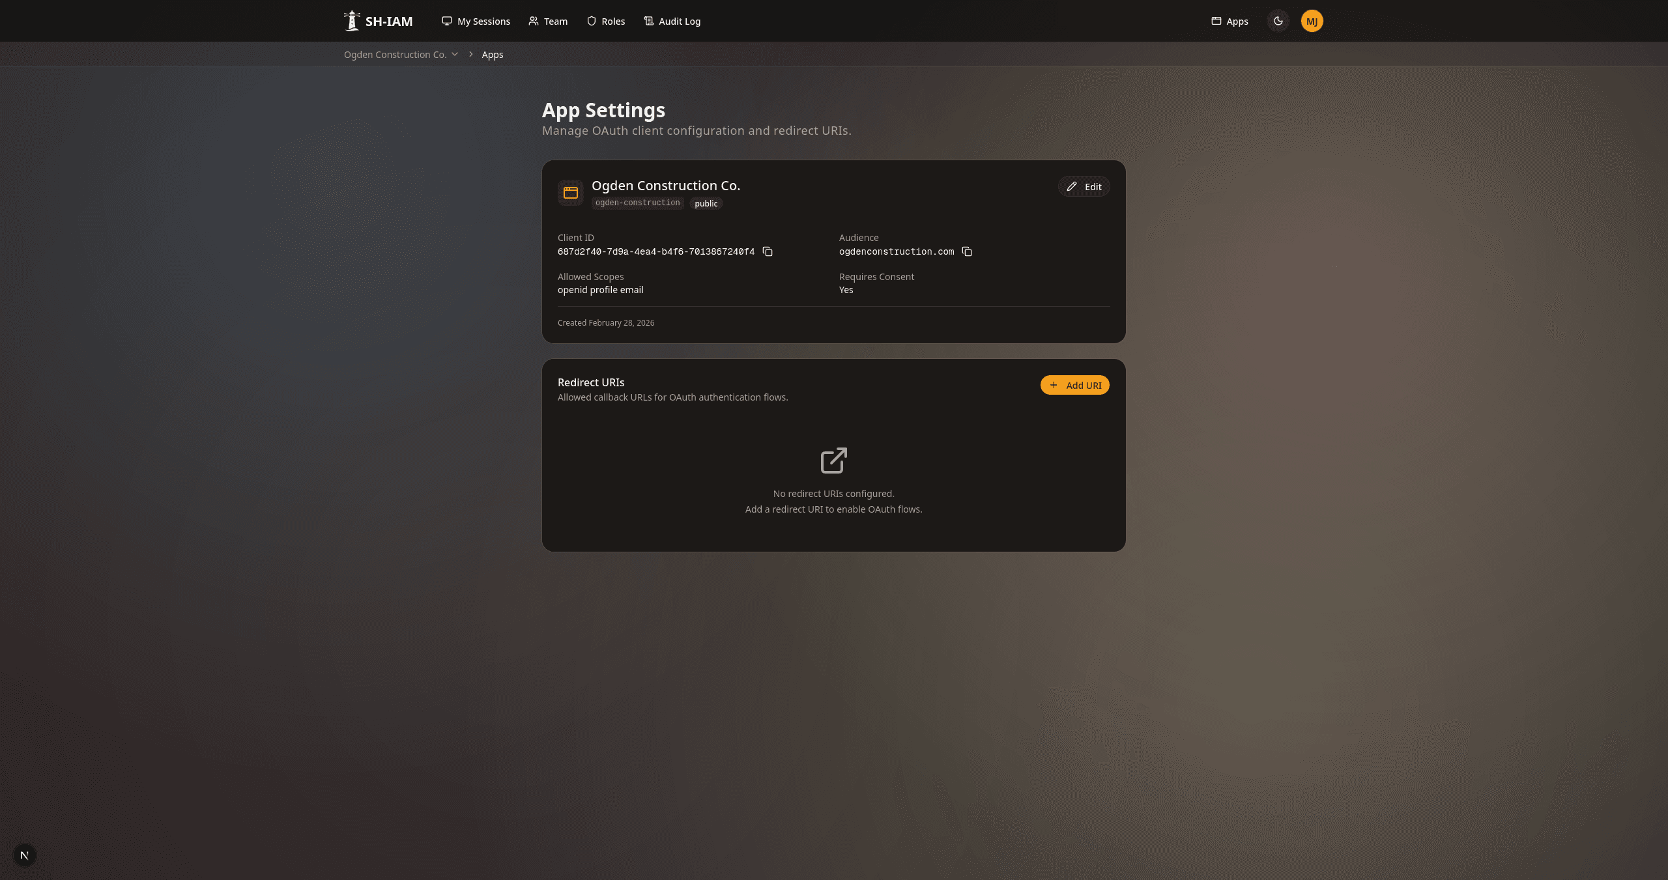Screen dimensions: 1668x880
Task: Click the Add URI button
Action: tap(1074, 385)
